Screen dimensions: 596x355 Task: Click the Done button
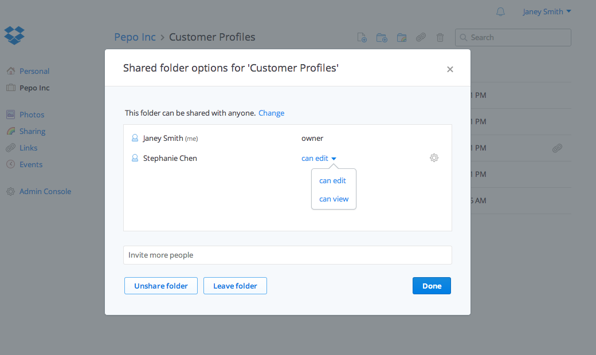point(432,286)
